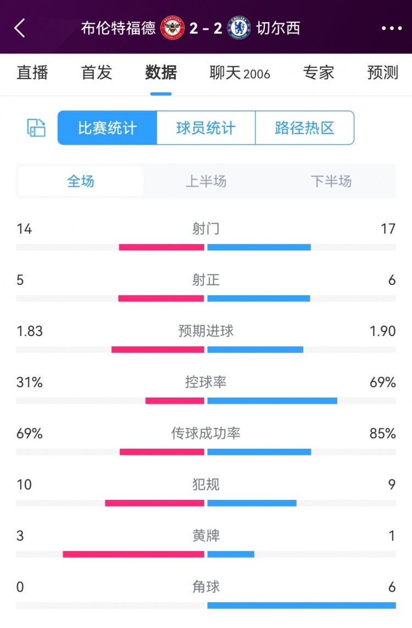Select the 路径热区 segment
This screenshot has width=412, height=628.
(305, 128)
